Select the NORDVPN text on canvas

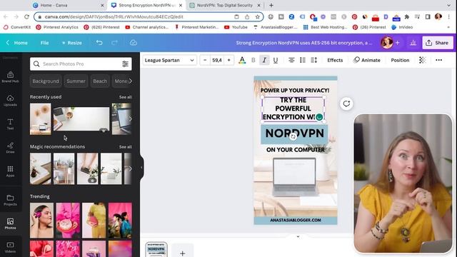point(294,133)
